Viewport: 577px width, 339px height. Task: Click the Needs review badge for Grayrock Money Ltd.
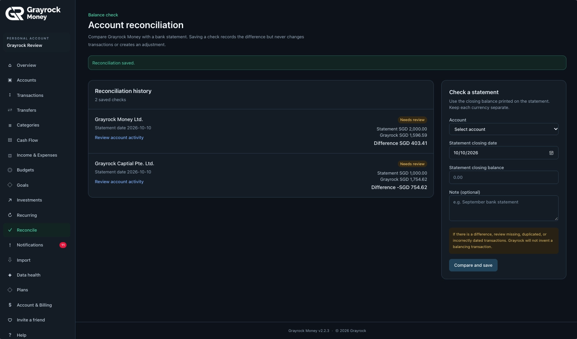(412, 120)
